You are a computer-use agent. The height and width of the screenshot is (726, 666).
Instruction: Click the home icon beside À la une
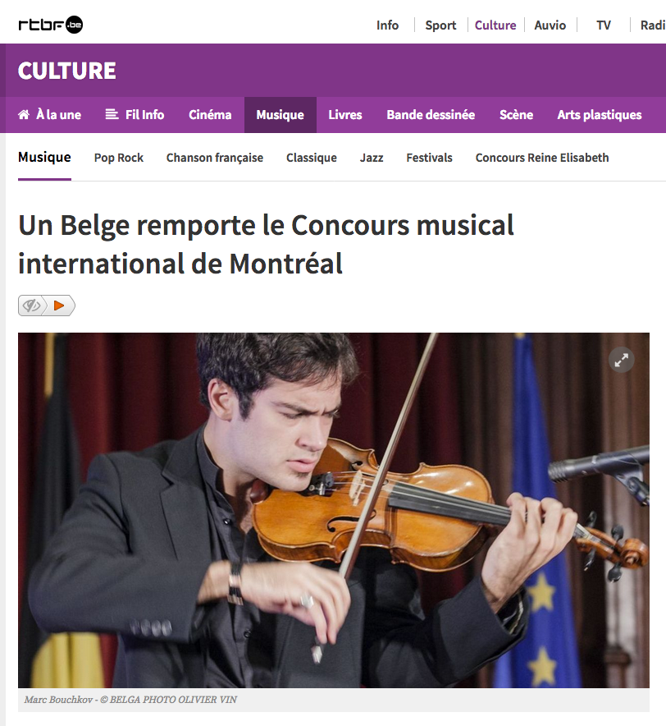point(24,114)
